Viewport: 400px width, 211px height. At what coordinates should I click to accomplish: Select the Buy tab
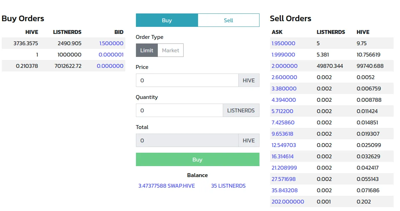tap(167, 20)
